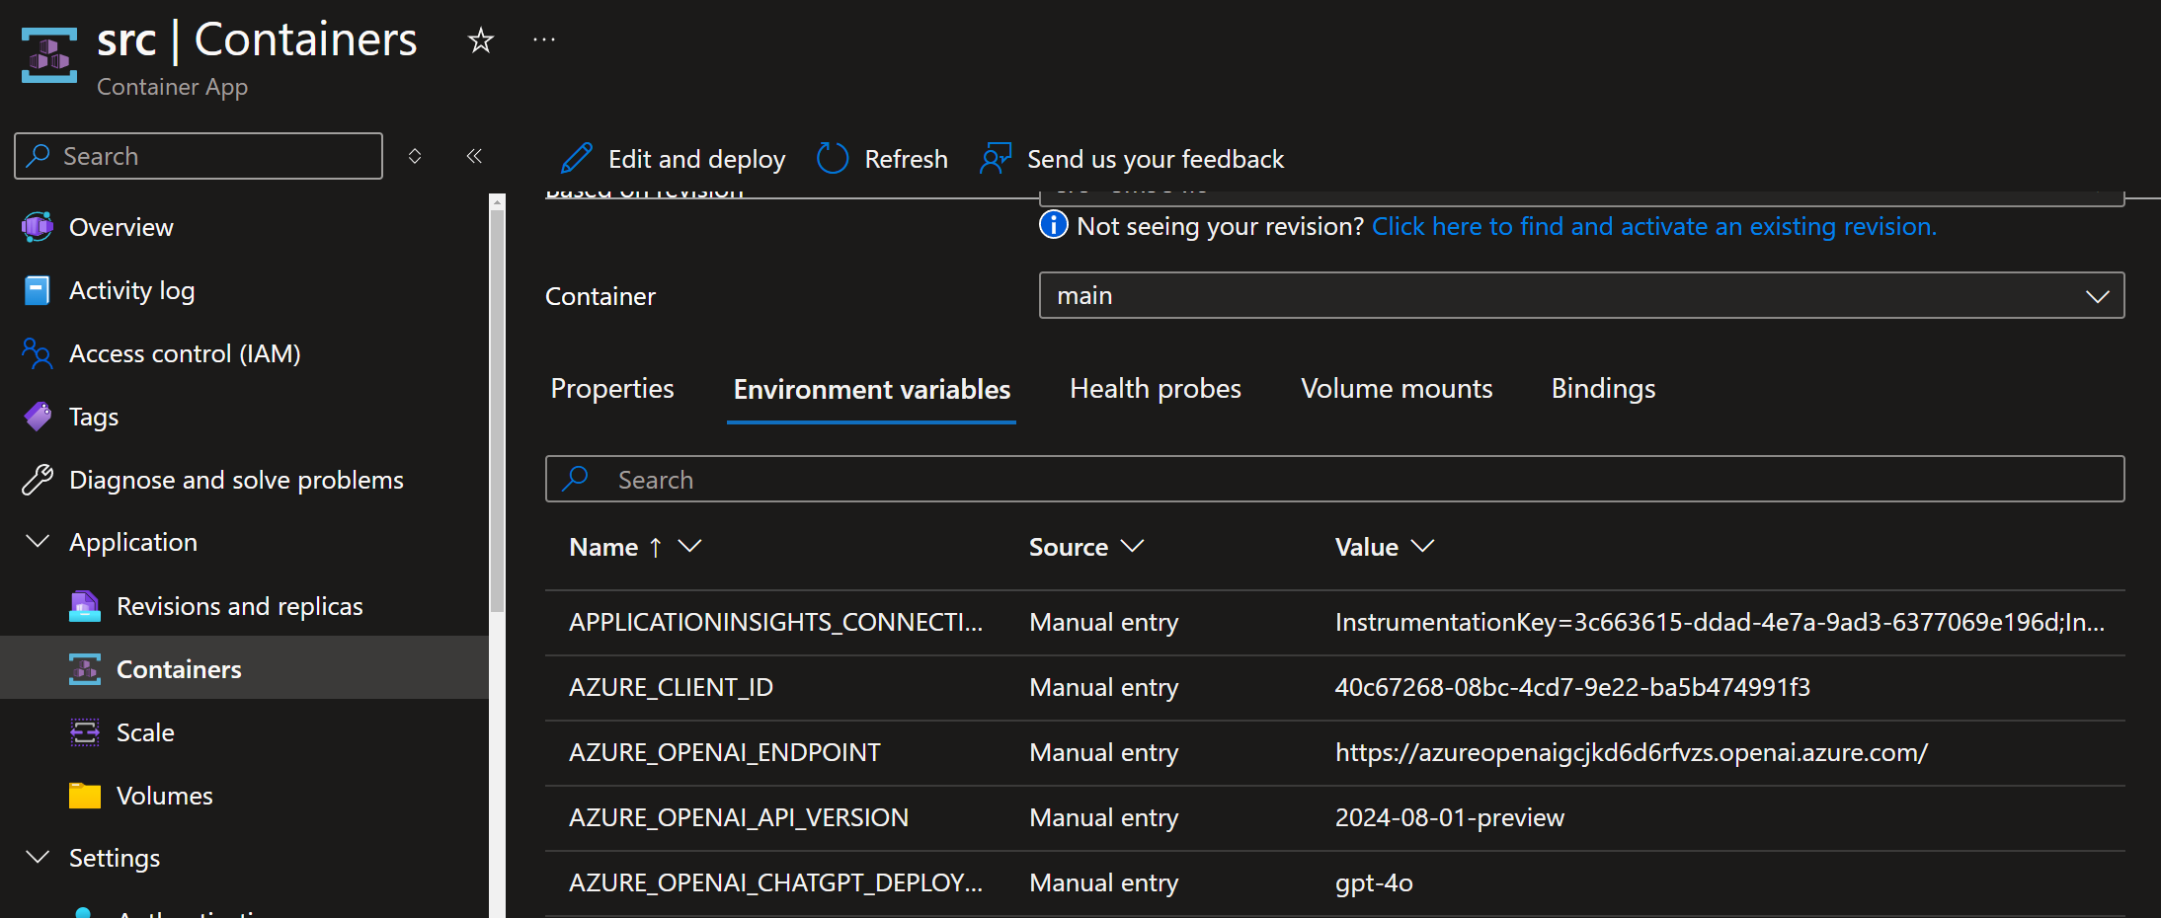
Task: Open the Container dropdown showing main
Action: (1581, 295)
